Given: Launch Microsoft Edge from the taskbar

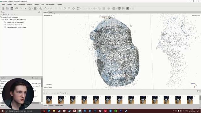Looking at the screenshot, I should 49,111.
